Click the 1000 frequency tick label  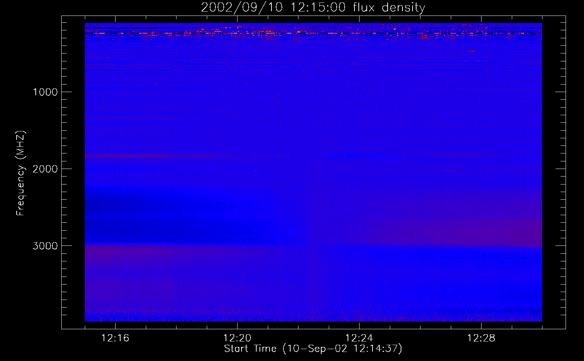point(45,92)
